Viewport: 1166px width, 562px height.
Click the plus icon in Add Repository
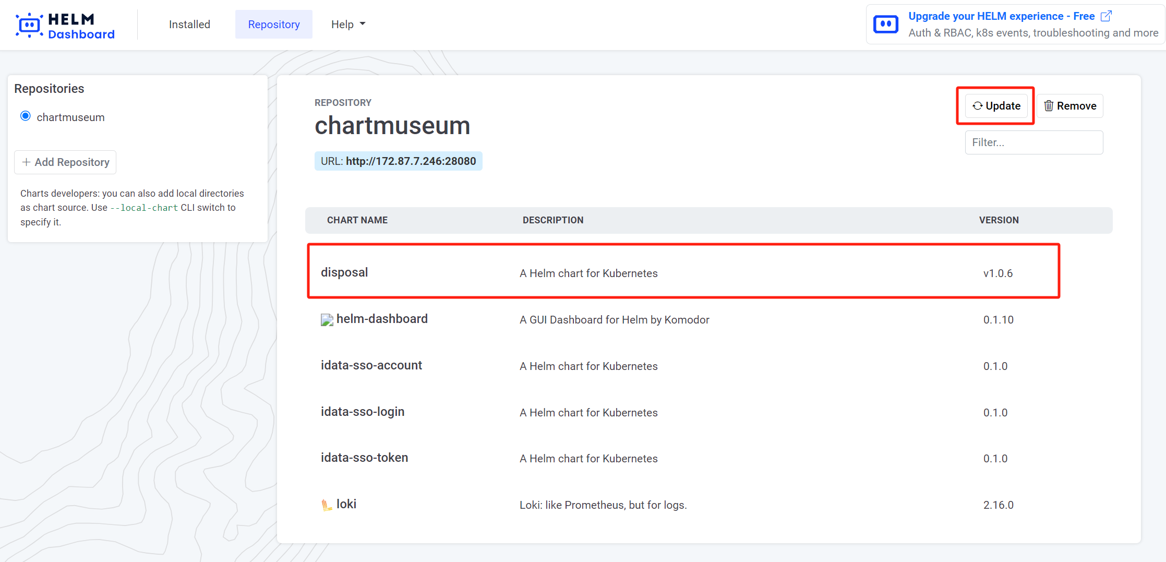(26, 162)
